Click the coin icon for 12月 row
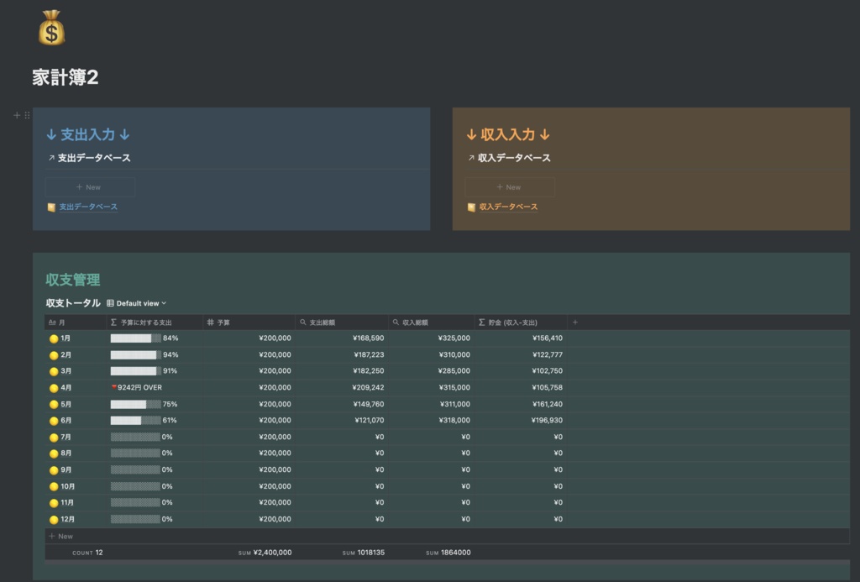Image resolution: width=860 pixels, height=582 pixels. click(x=54, y=520)
